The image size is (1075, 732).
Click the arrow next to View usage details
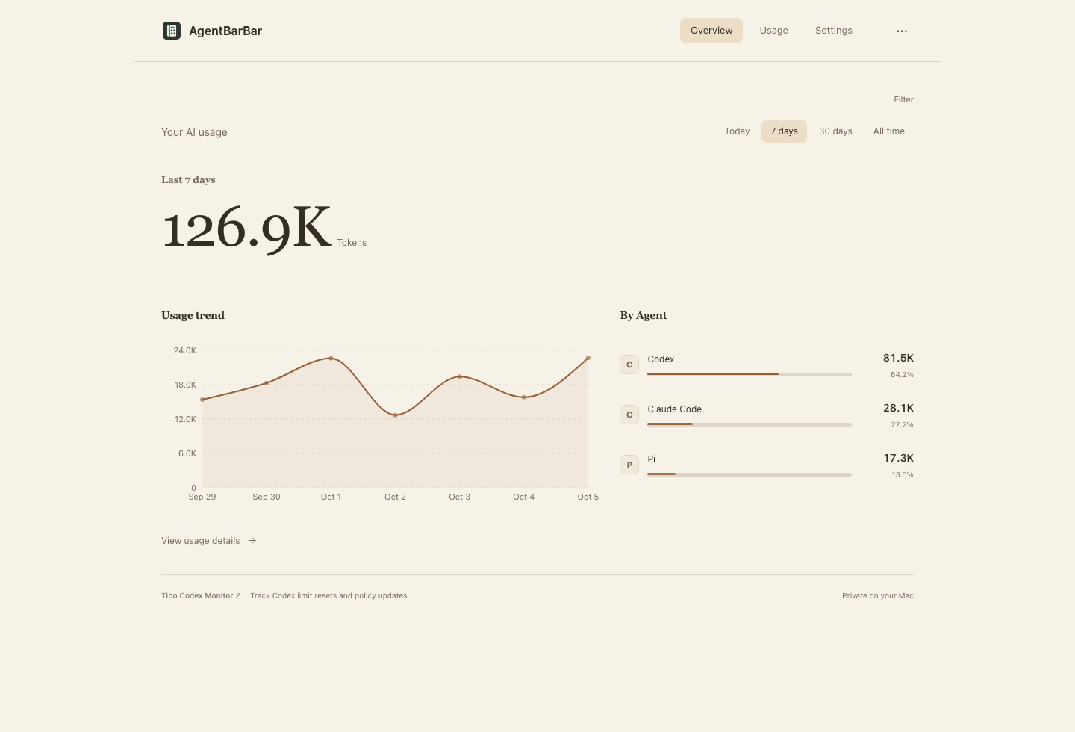pos(252,541)
